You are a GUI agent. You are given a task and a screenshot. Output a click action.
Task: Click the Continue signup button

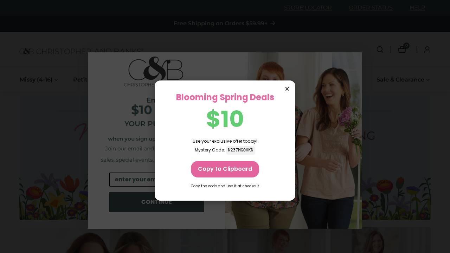click(x=132, y=202)
